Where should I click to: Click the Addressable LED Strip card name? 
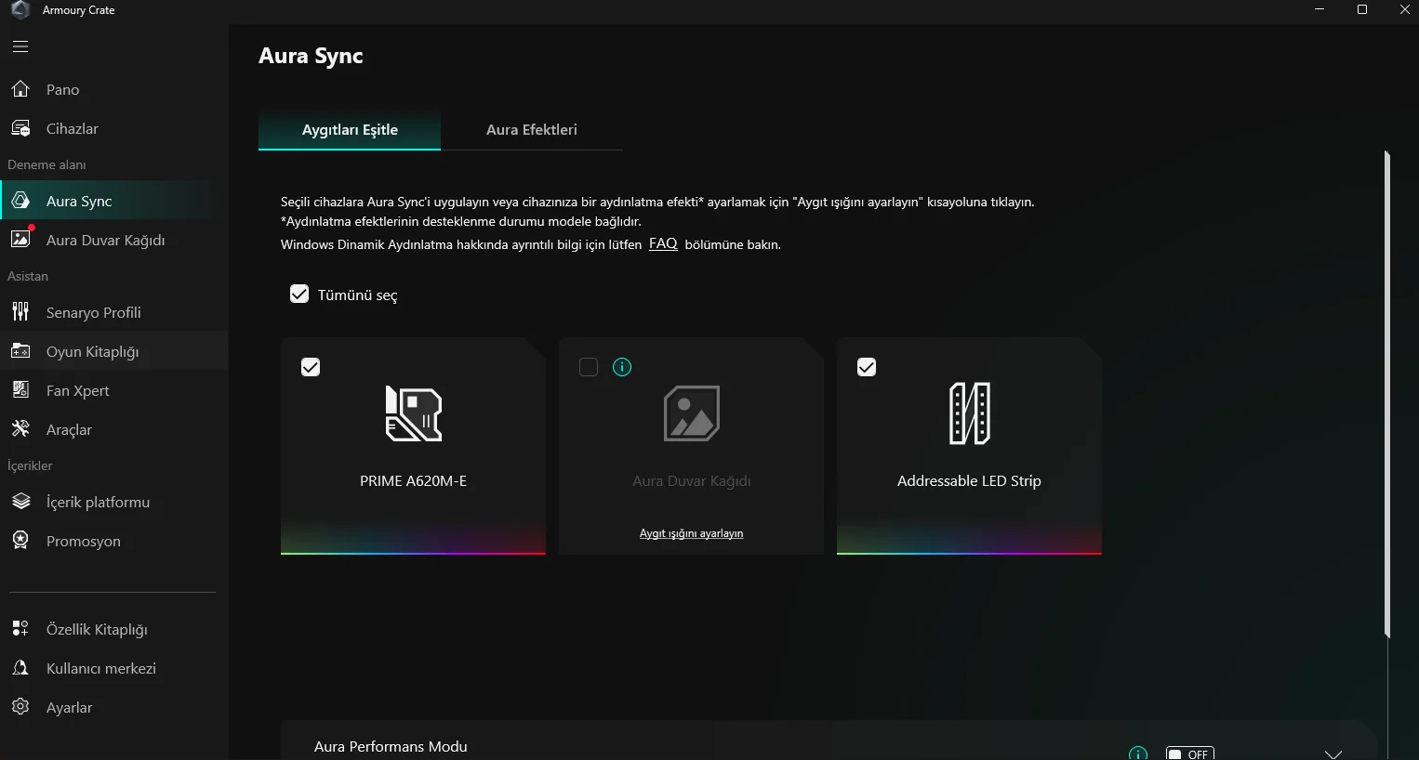coord(969,481)
